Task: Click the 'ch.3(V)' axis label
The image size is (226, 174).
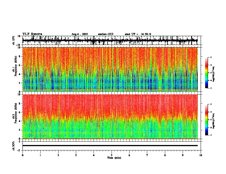Action: pos(14,146)
